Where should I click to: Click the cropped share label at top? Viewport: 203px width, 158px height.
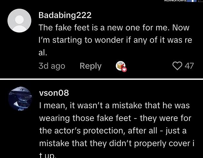click(176, 1)
